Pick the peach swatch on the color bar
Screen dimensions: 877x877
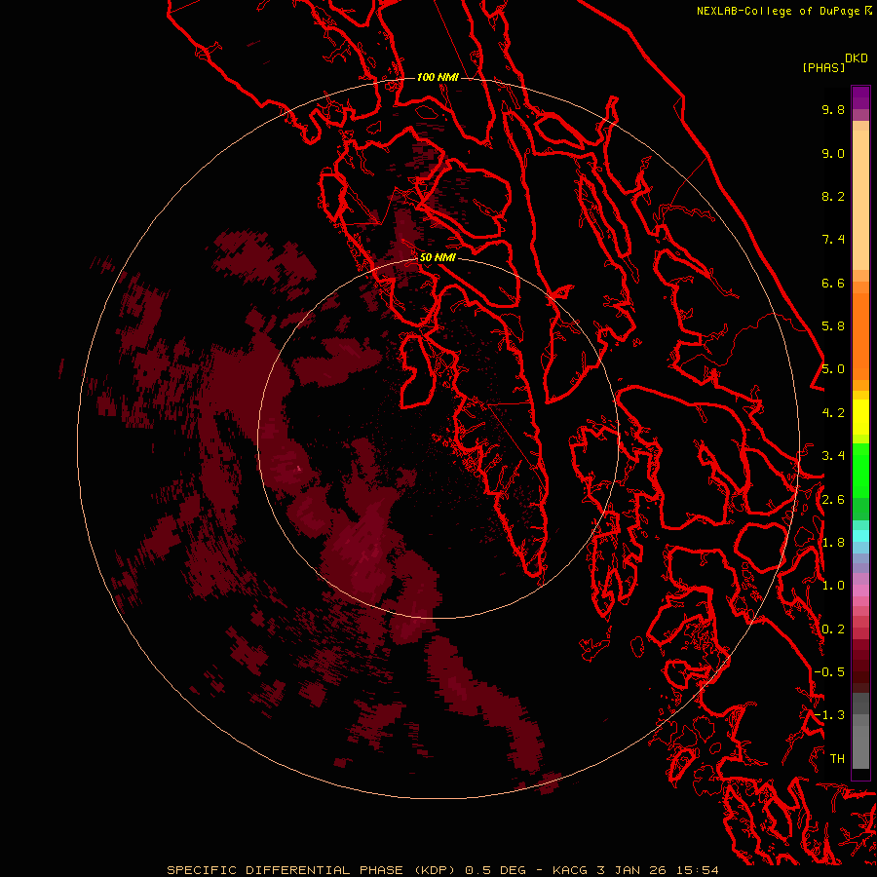coord(860,202)
